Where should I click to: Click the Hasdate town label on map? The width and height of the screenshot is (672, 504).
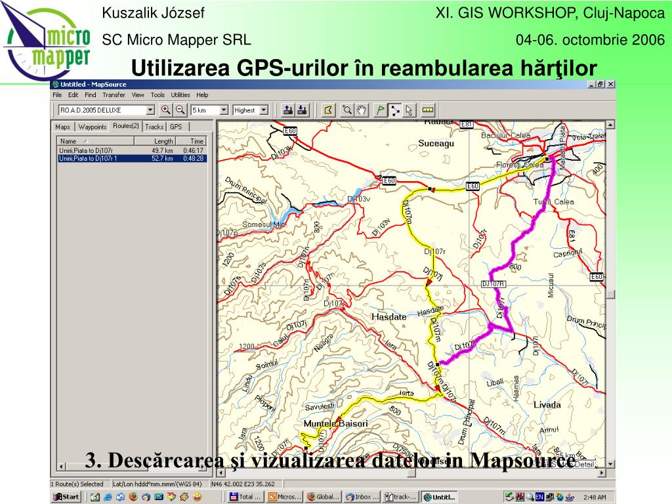click(388, 317)
